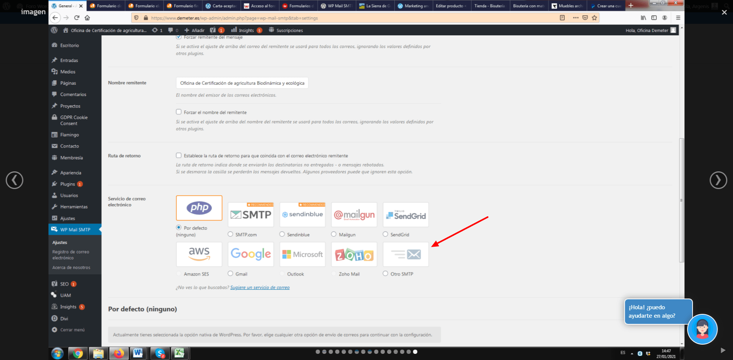
Task: Select the Mailgun radio button
Action: pos(334,234)
